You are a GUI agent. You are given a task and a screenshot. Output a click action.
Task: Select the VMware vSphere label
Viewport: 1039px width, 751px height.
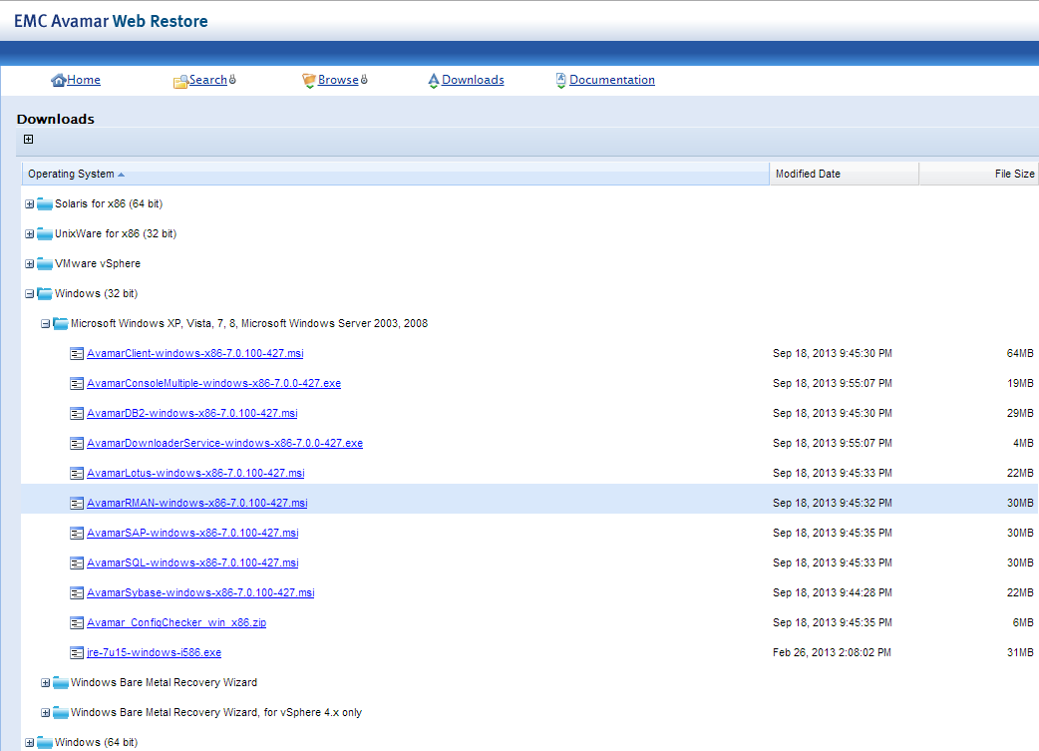(x=98, y=263)
